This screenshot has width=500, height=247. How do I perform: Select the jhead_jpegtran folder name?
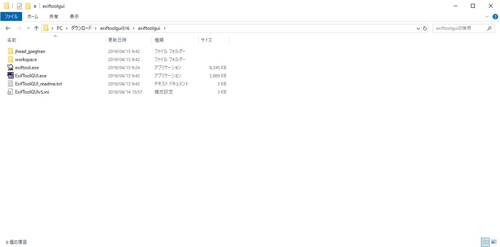click(x=30, y=51)
